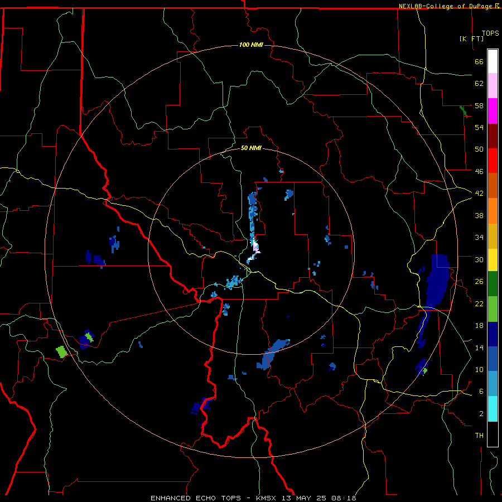Click the legend value 30

point(479,259)
